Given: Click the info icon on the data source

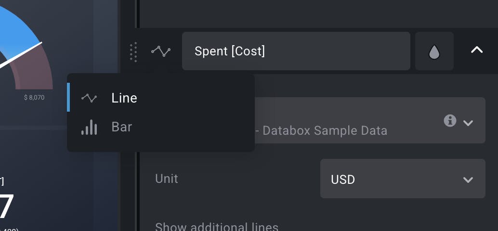Looking at the screenshot, I should [450, 120].
